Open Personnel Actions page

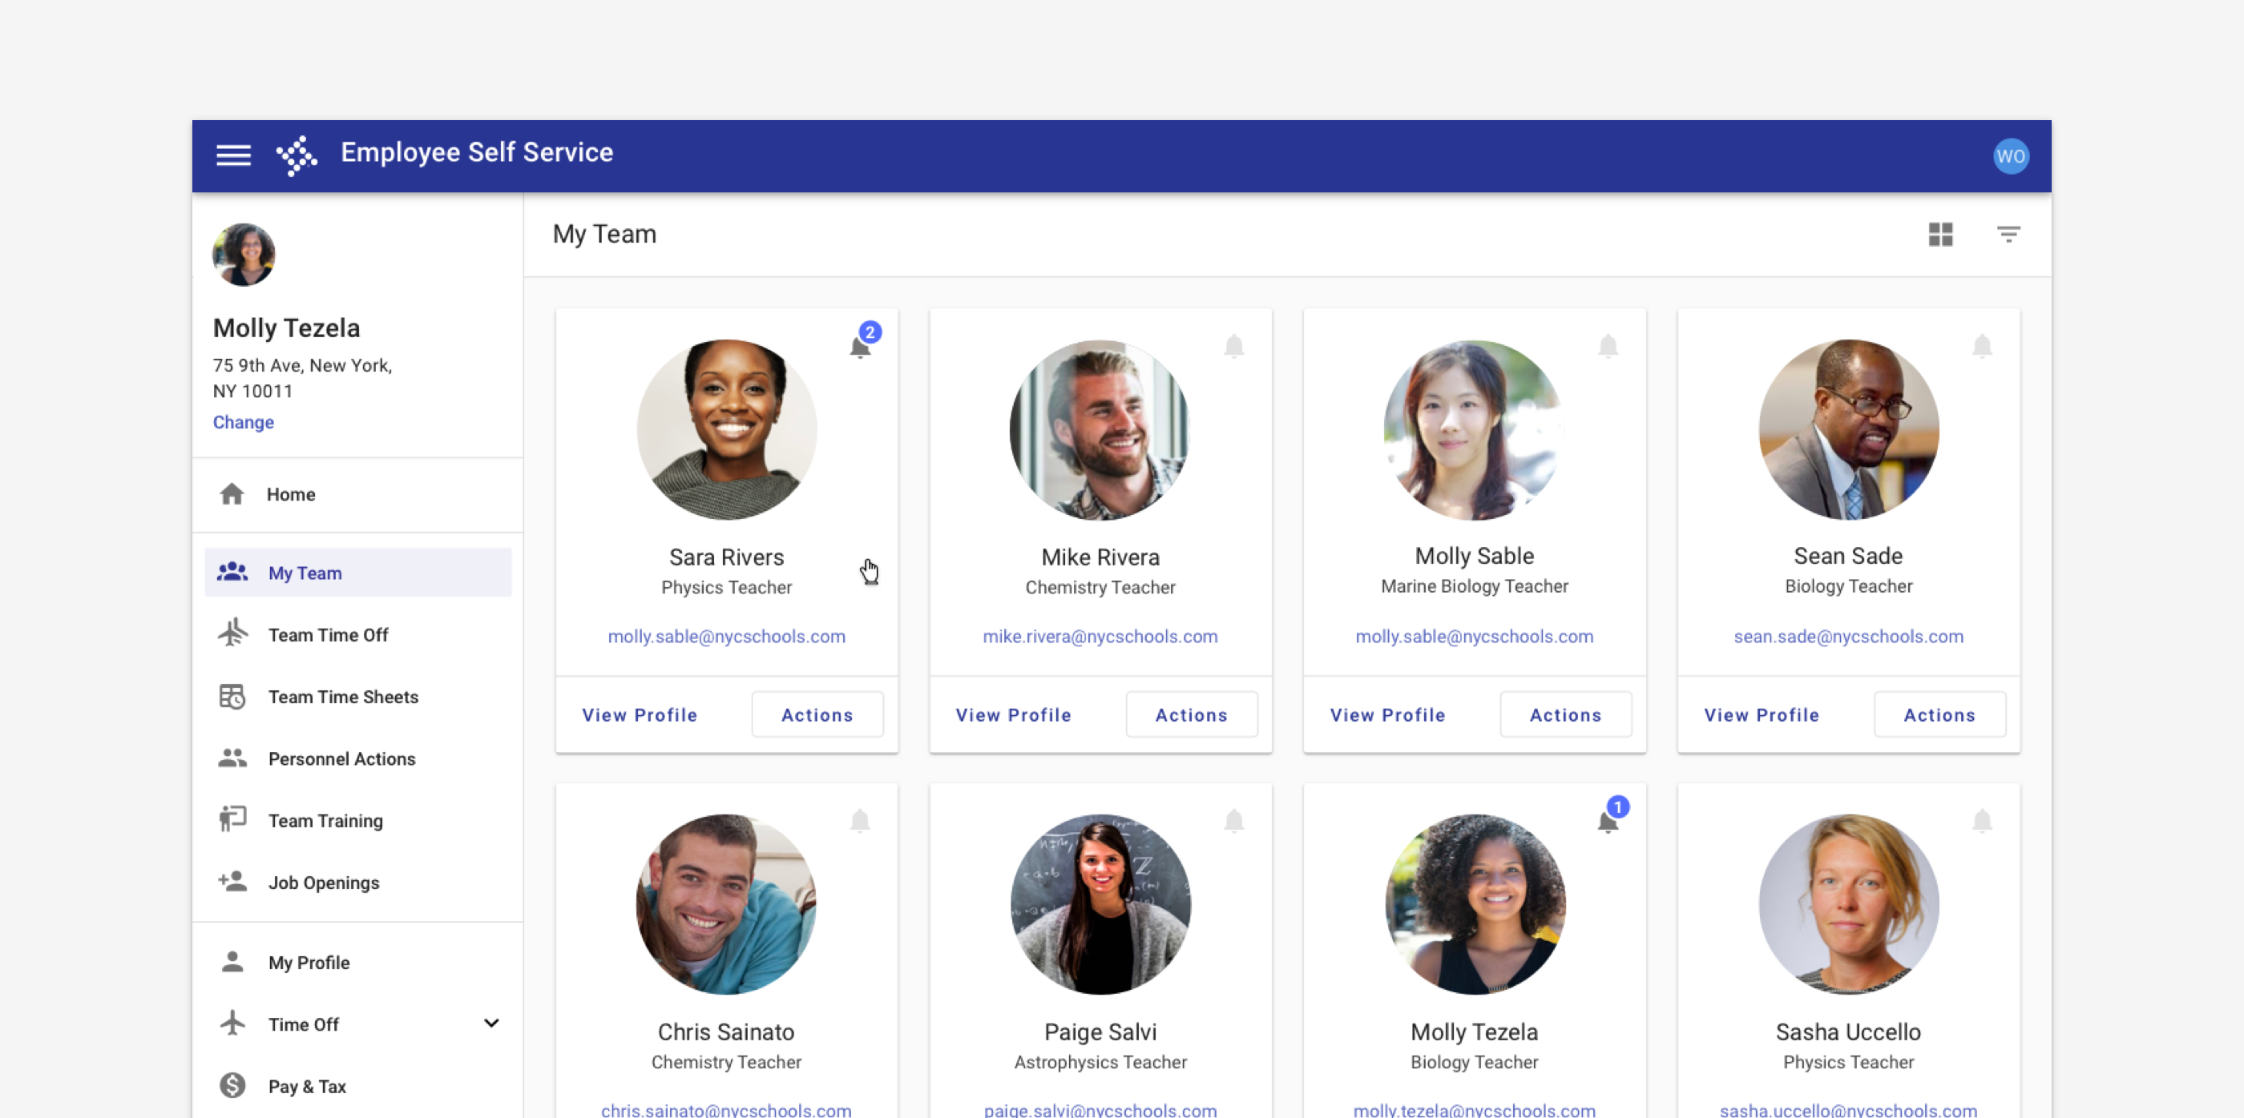click(358, 758)
